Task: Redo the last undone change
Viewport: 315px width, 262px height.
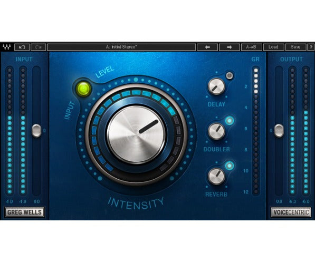Action: pyautogui.click(x=39, y=47)
